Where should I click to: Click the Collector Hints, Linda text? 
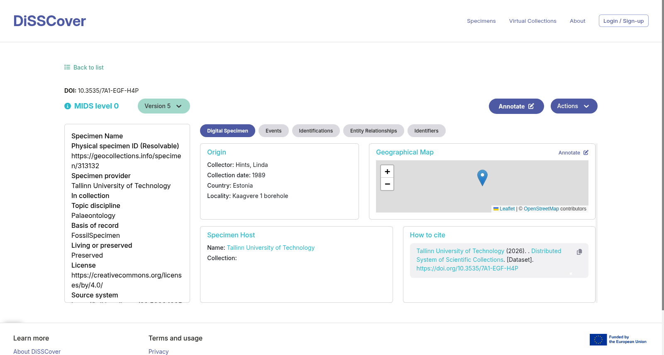click(x=237, y=165)
